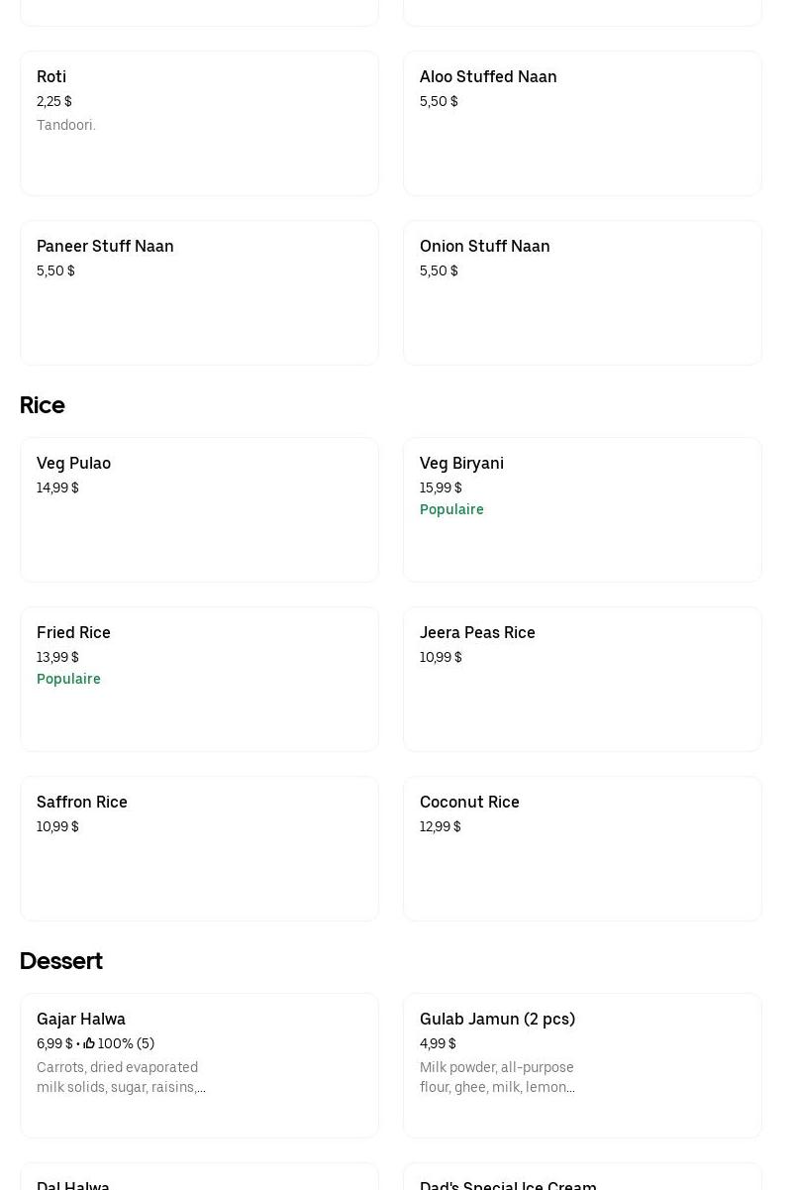Click Gajar Halwa ingredients description text
This screenshot has height=1190, width=796.
(x=121, y=1077)
